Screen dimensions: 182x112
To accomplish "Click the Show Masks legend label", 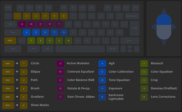I will [x=40, y=105].
